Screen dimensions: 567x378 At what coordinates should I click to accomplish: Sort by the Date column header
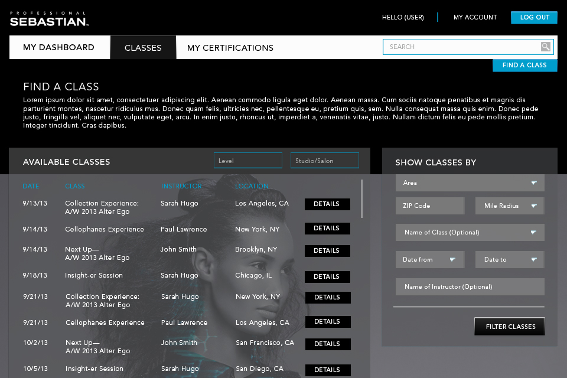pyautogui.click(x=31, y=186)
